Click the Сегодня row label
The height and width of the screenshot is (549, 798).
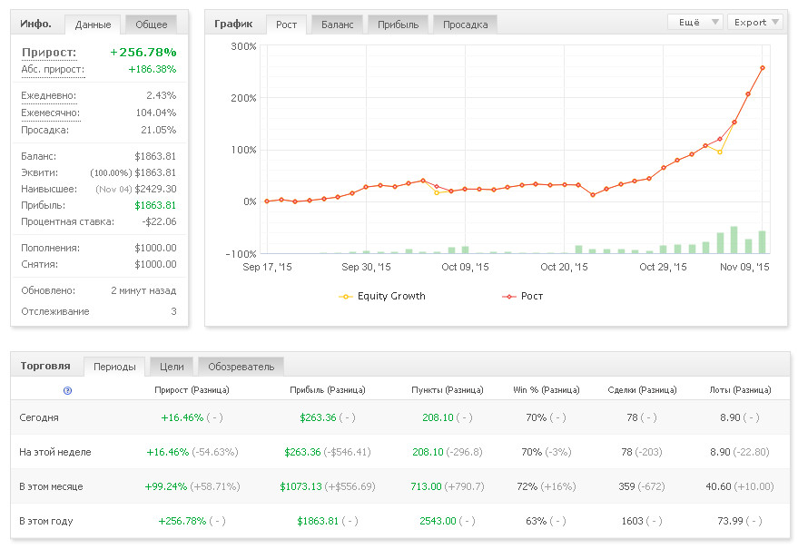[39, 417]
